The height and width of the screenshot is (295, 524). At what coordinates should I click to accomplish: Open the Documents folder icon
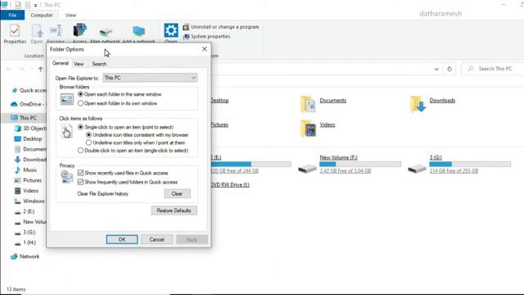(308, 104)
